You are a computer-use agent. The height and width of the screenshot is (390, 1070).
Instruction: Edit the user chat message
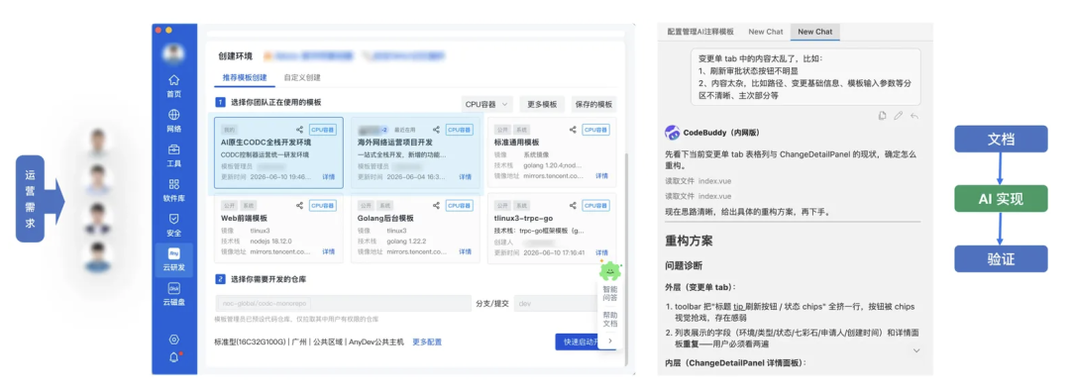tap(898, 115)
